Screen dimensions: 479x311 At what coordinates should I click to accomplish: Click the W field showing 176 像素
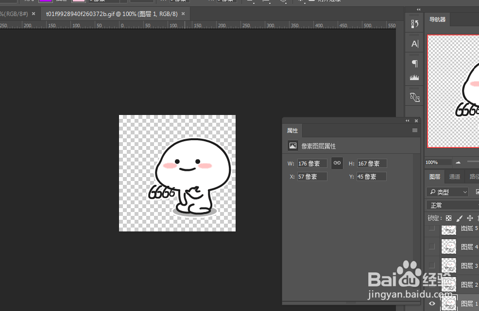click(x=312, y=164)
